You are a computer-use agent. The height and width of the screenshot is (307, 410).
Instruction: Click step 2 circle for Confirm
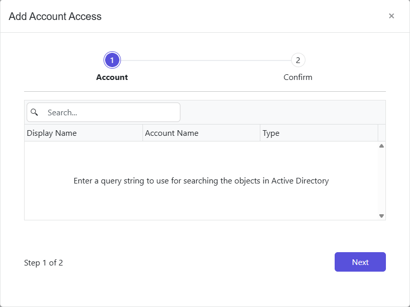pyautogui.click(x=298, y=60)
